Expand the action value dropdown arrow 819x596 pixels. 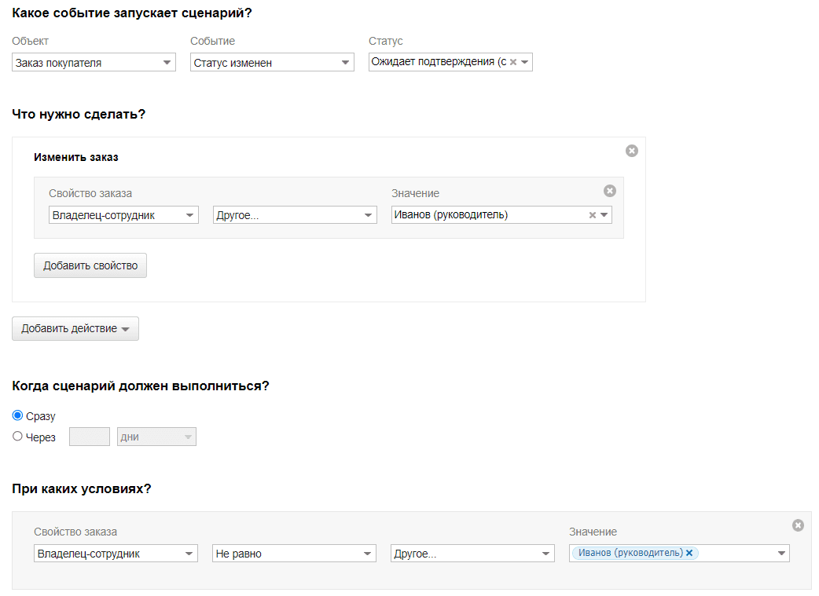[x=604, y=215]
